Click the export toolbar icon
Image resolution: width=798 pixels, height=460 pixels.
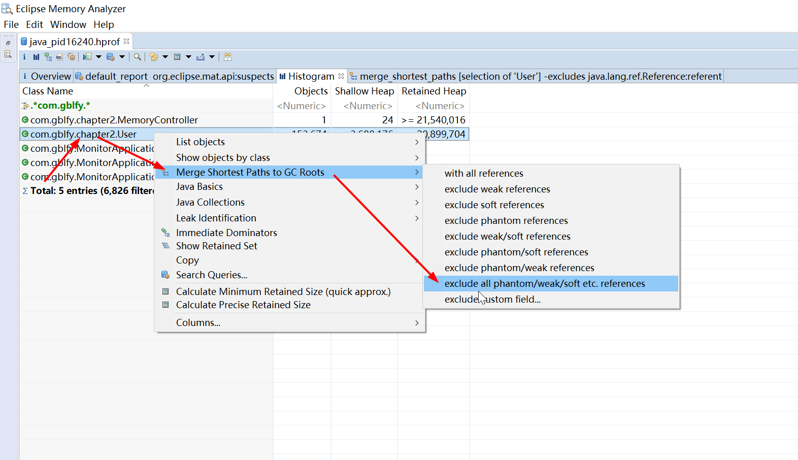pyautogui.click(x=201, y=57)
